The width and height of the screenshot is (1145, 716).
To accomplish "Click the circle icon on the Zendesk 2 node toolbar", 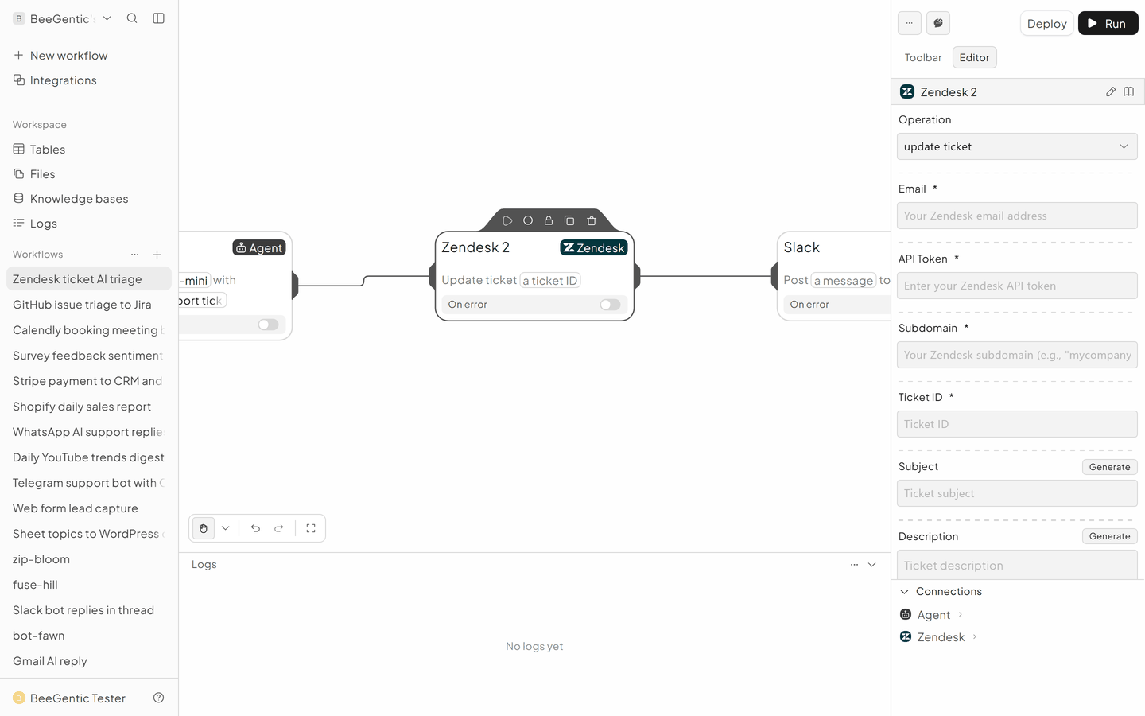I will click(x=528, y=220).
